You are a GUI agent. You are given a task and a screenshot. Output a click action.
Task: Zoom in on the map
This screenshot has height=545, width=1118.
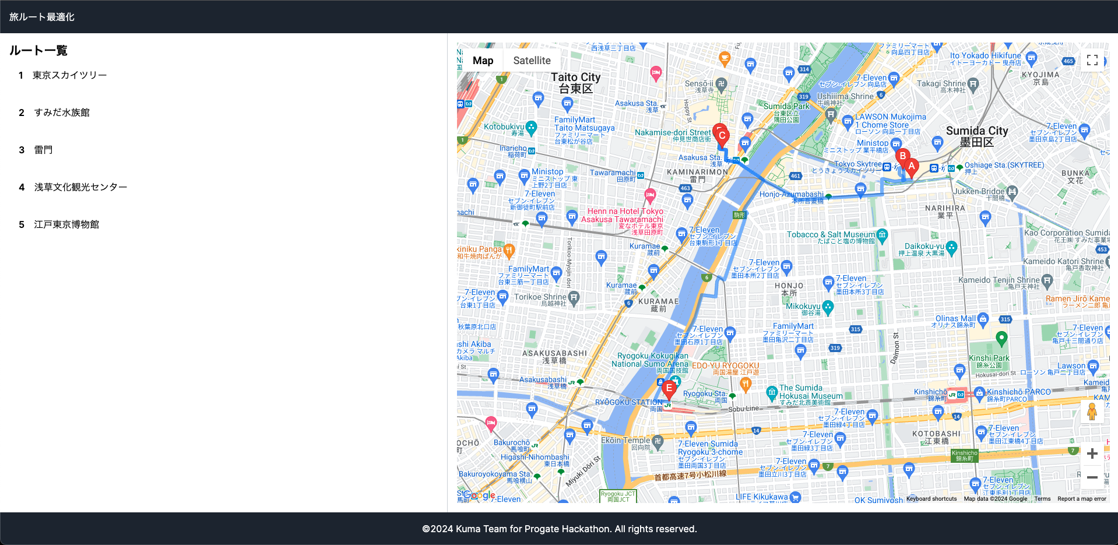pos(1092,453)
